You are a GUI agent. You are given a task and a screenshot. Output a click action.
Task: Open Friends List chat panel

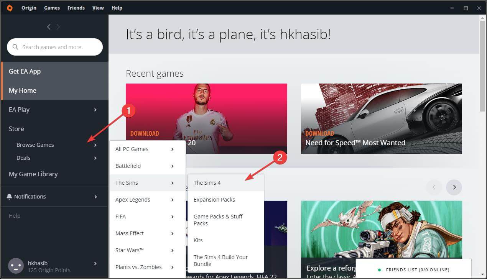413,269
